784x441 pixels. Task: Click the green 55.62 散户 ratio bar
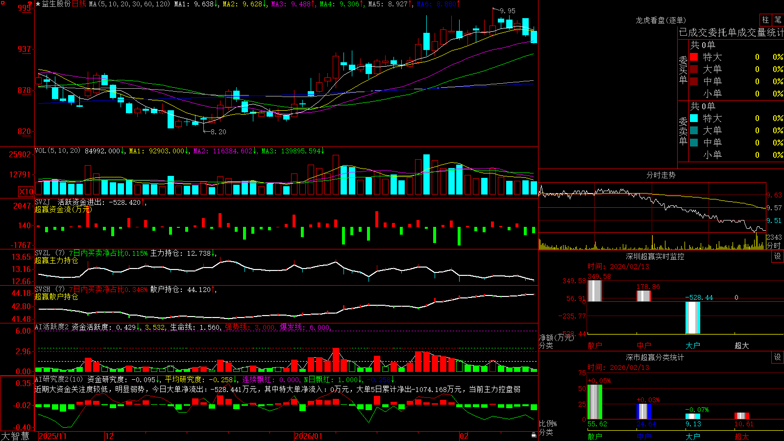point(595,402)
